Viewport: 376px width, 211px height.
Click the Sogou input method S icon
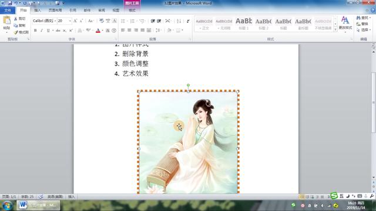click(334, 195)
